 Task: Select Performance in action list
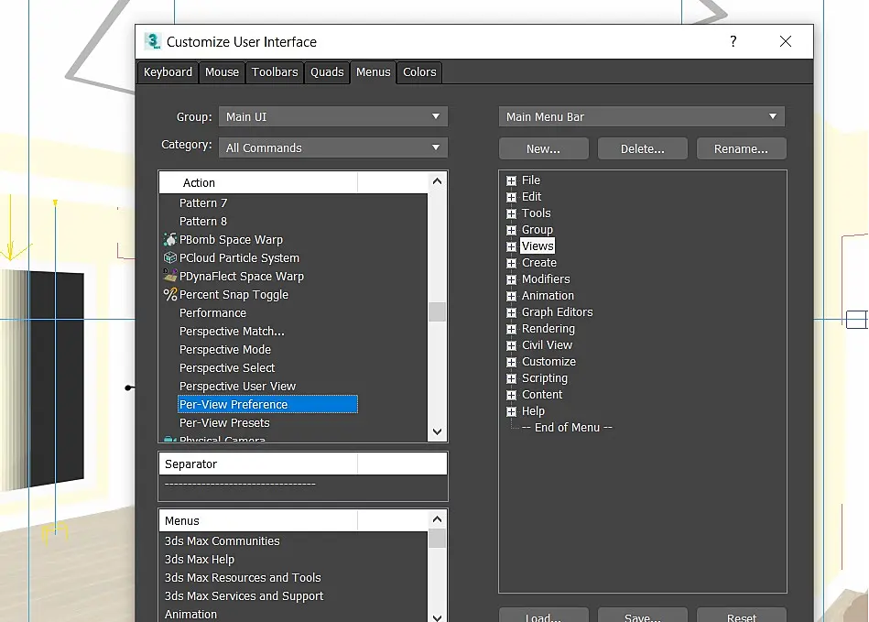click(x=212, y=312)
